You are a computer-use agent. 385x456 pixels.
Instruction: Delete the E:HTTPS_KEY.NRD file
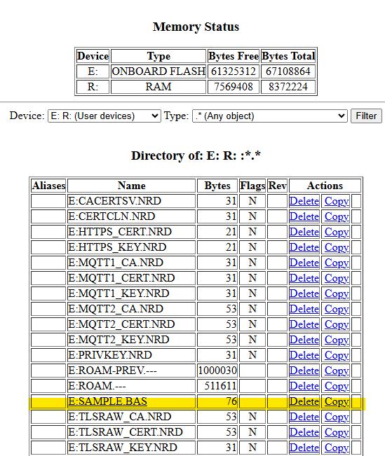pos(304,247)
